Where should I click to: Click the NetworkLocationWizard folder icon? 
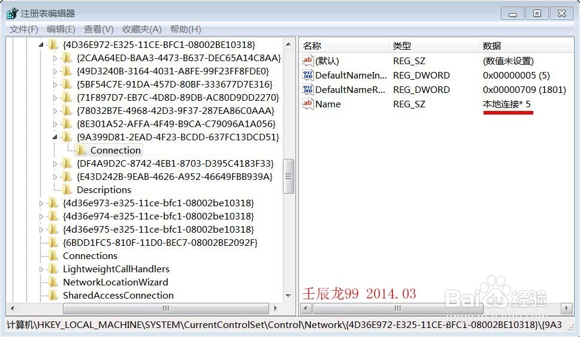[53, 282]
